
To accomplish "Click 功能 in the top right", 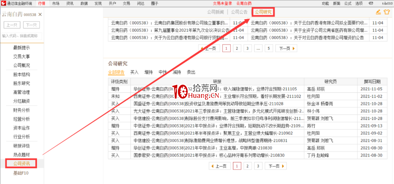I will point(325,3).
